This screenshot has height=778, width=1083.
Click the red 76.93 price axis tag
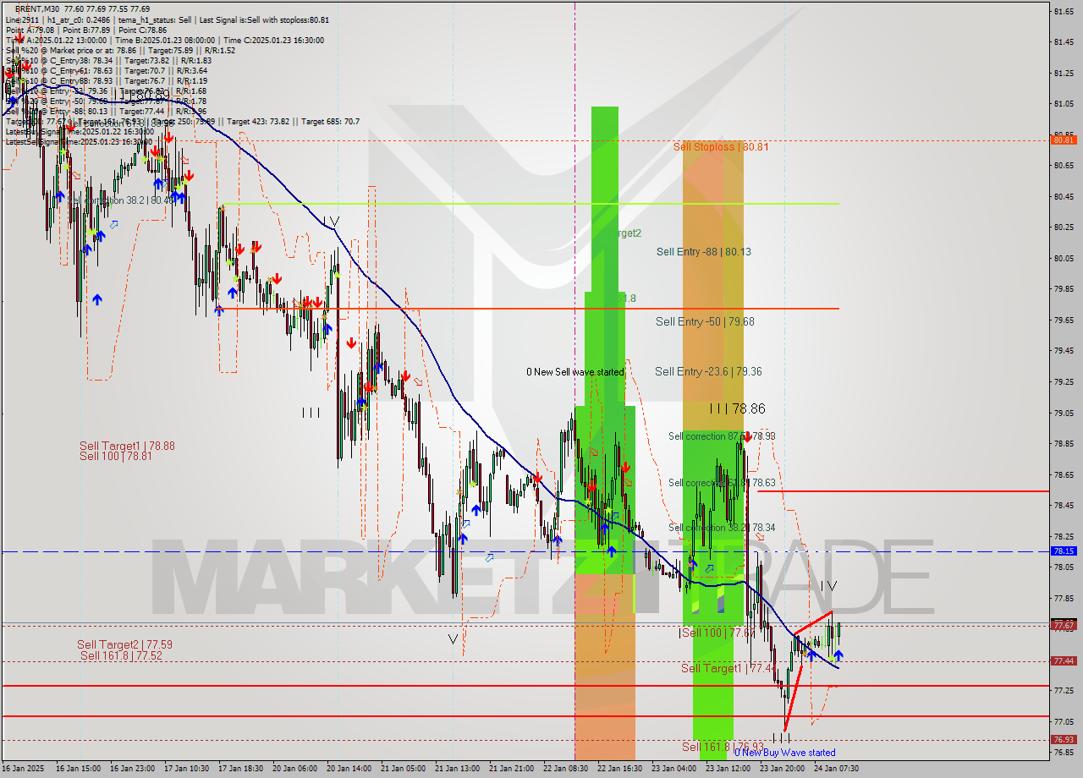point(1064,739)
